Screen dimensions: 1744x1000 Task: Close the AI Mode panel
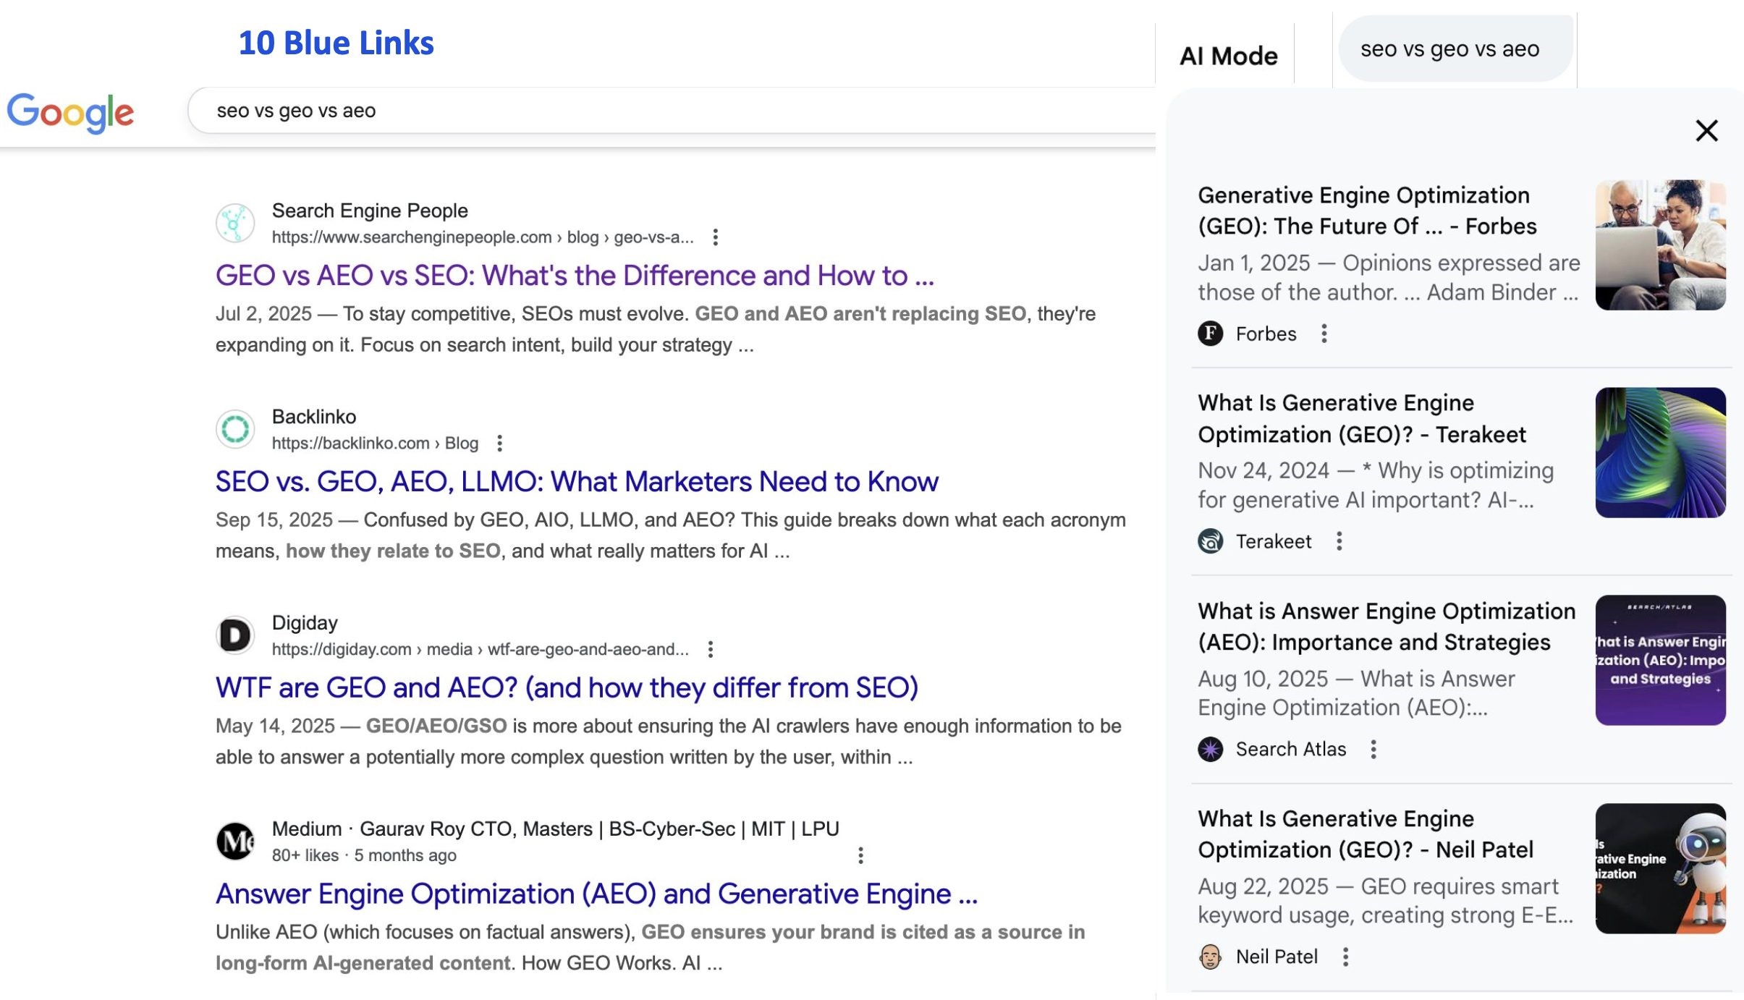[1706, 130]
